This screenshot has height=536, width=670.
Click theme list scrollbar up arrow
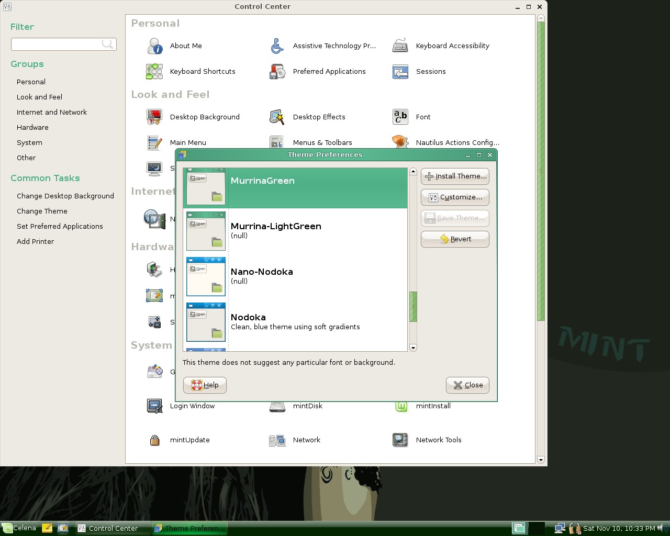[x=413, y=172]
